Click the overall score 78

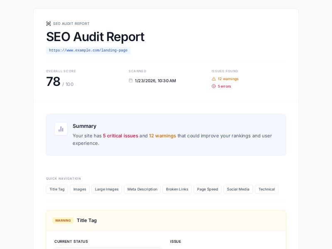(53, 82)
